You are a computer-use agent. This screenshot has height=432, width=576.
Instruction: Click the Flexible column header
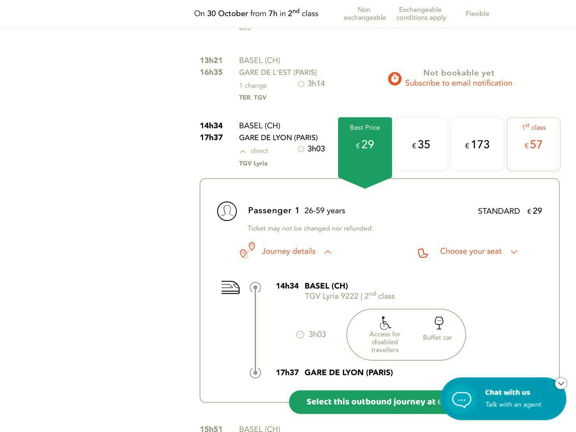[477, 14]
